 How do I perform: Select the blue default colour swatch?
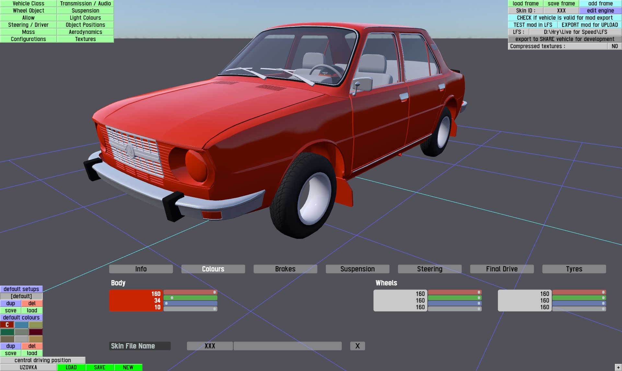coord(21,325)
